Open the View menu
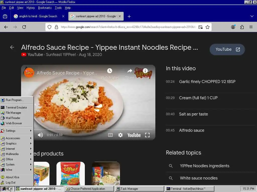 pos(20,8)
